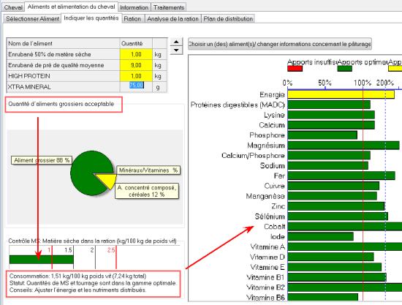
Task: Click the yellow pie slice for concentré composé
Action: click(x=108, y=180)
